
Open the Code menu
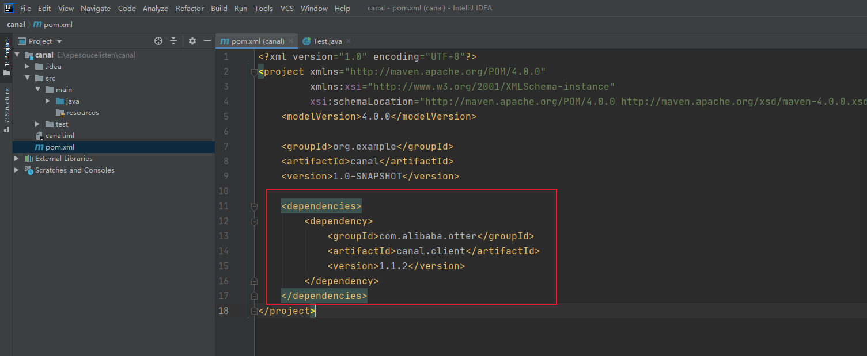pyautogui.click(x=127, y=9)
